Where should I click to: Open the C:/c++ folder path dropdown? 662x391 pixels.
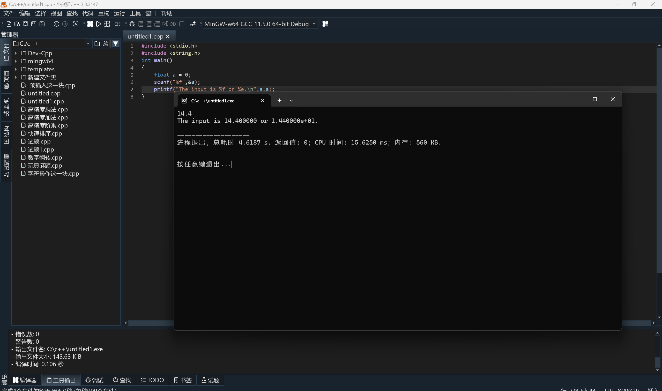tap(88, 43)
